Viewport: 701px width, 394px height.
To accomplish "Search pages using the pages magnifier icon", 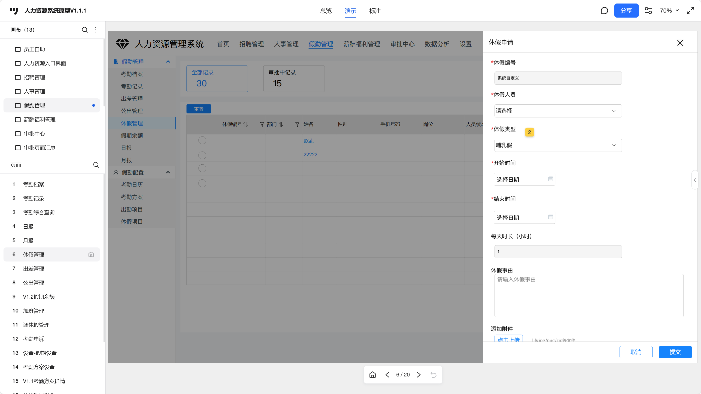I will 96,165.
